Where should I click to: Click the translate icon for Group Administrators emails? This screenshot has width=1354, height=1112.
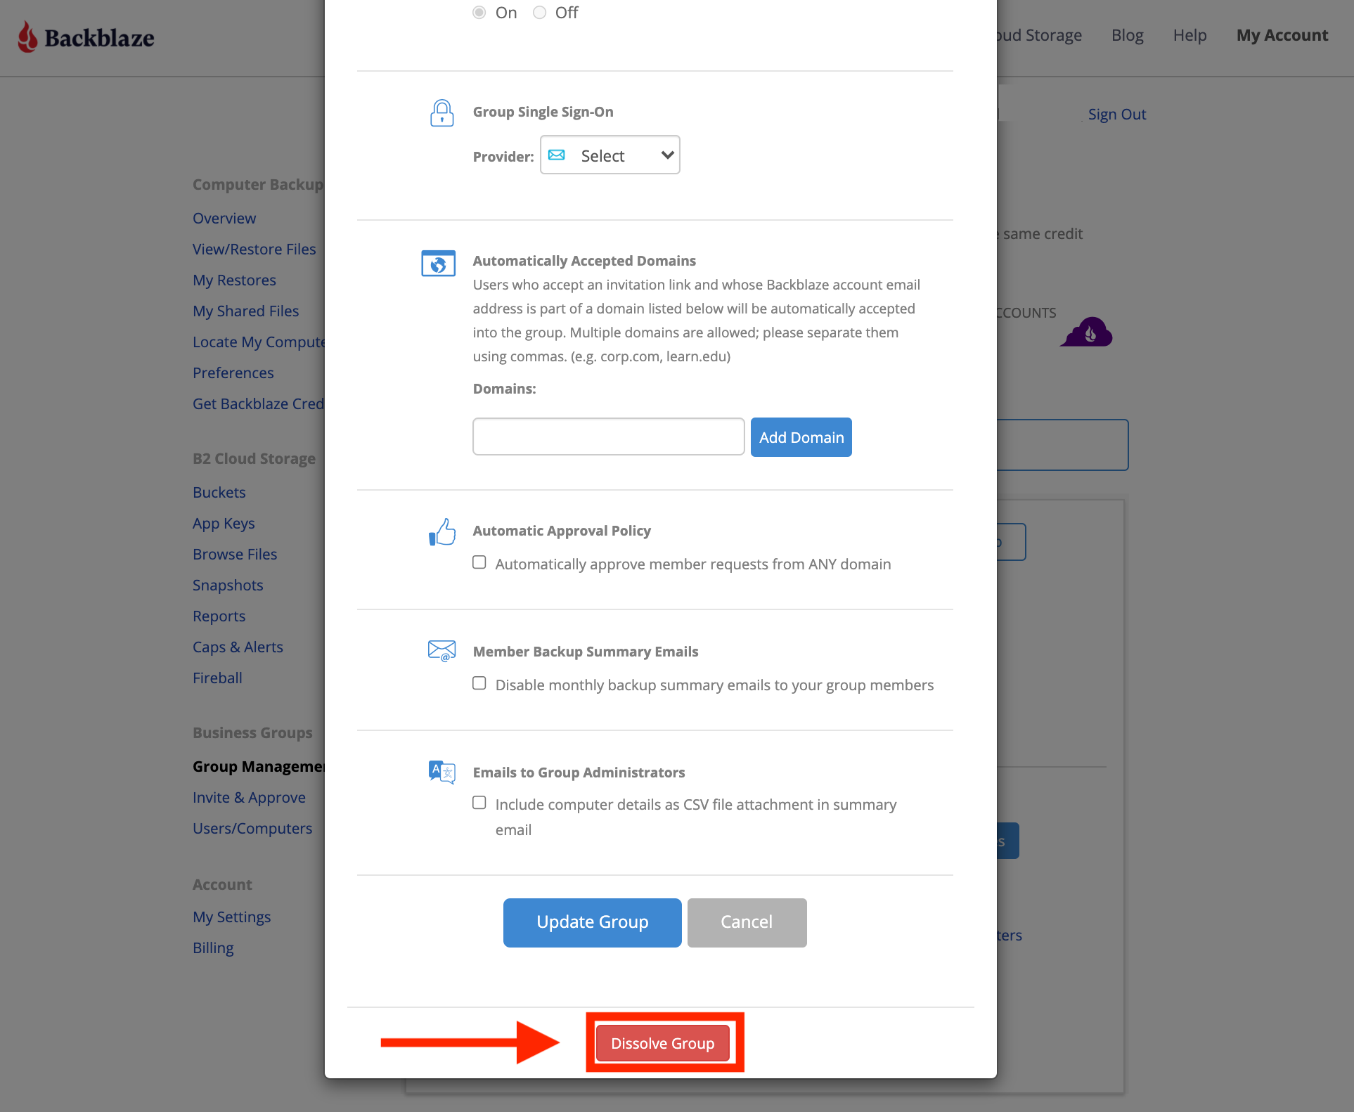pos(441,772)
